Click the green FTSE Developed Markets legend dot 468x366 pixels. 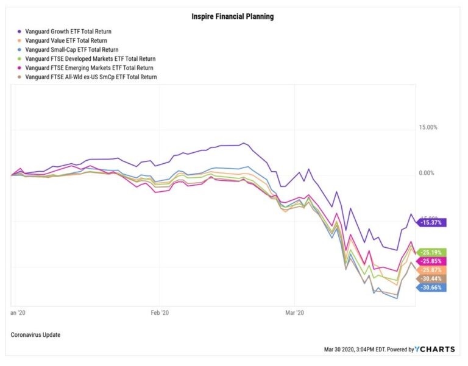19,58
